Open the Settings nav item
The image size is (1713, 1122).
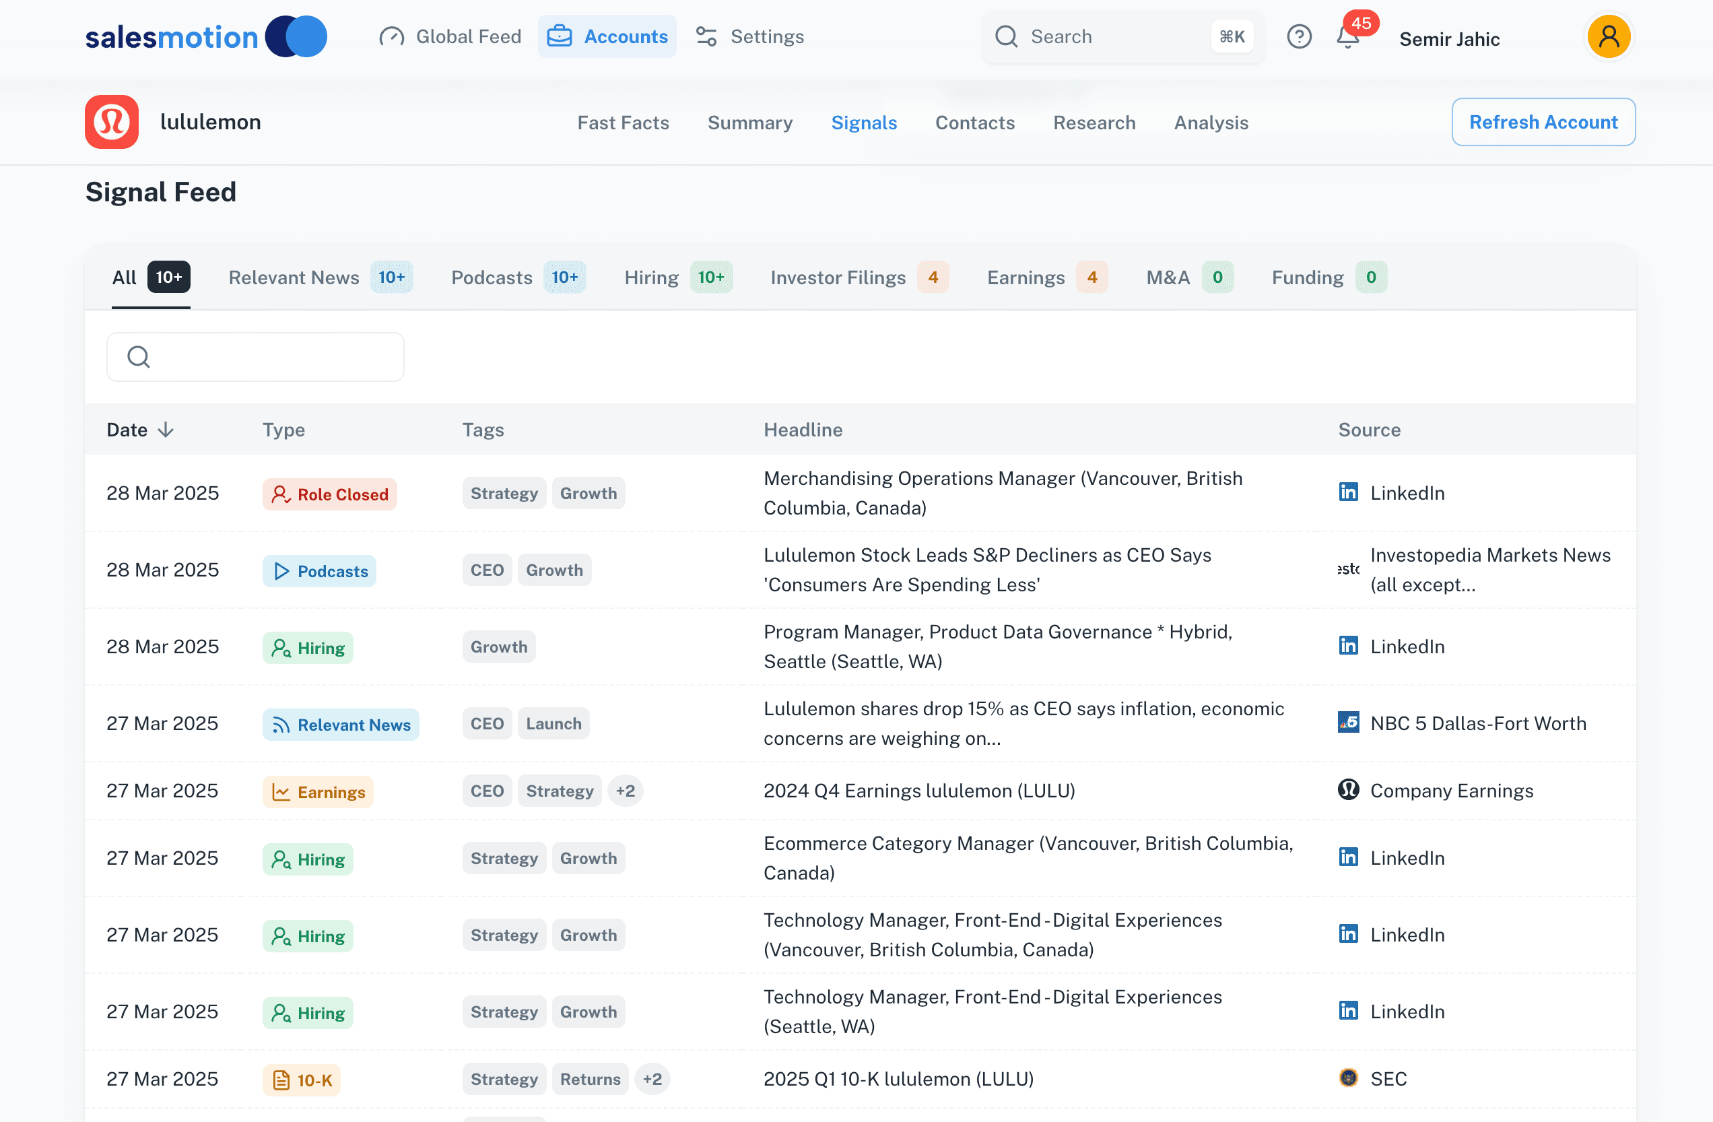click(x=749, y=37)
